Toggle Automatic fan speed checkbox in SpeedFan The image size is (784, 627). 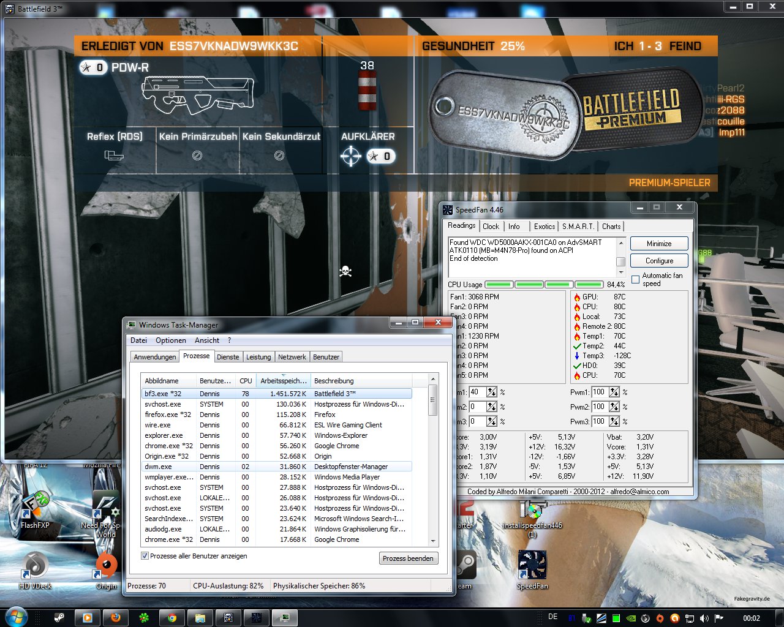tap(636, 279)
